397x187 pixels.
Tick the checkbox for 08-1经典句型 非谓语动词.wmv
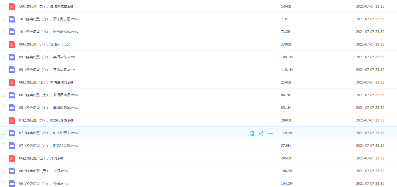click(x=3, y=107)
